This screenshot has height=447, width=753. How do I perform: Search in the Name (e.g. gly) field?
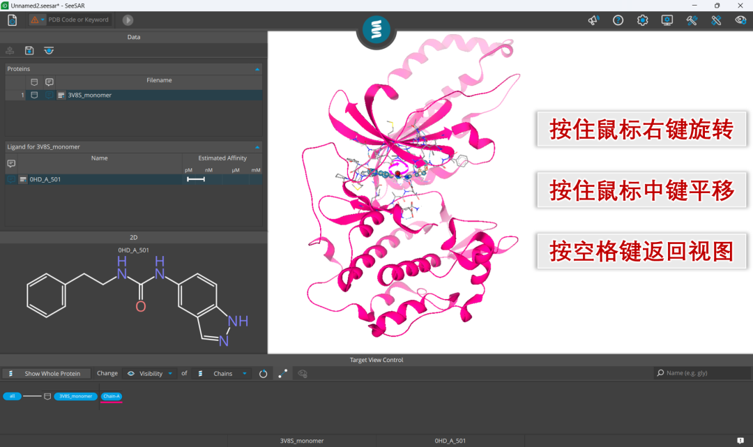[702, 373]
